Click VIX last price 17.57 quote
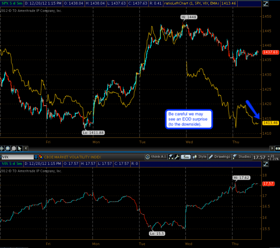 [260, 157]
